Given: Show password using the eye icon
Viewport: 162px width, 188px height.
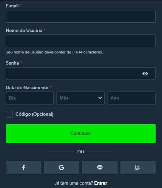Looking at the screenshot, I should 145,74.
